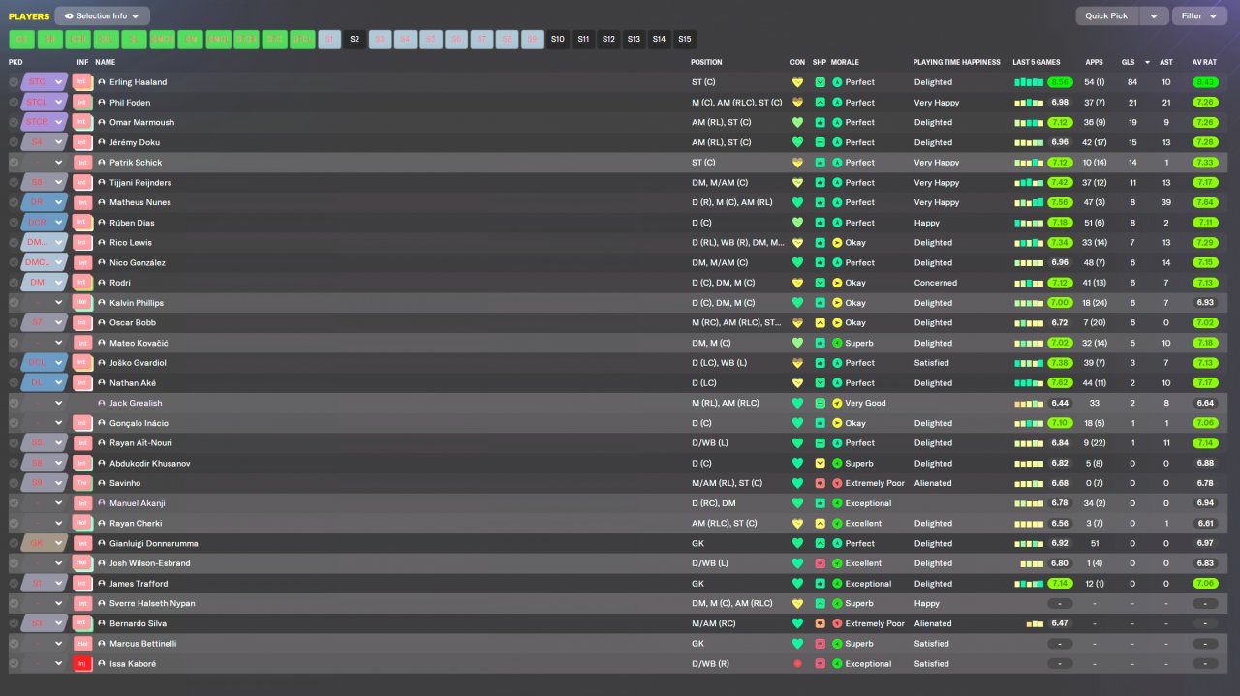Screen dimensions: 1240x696
Task: Click the condition heart icon for Omar Marmoush
Action: coord(797,123)
